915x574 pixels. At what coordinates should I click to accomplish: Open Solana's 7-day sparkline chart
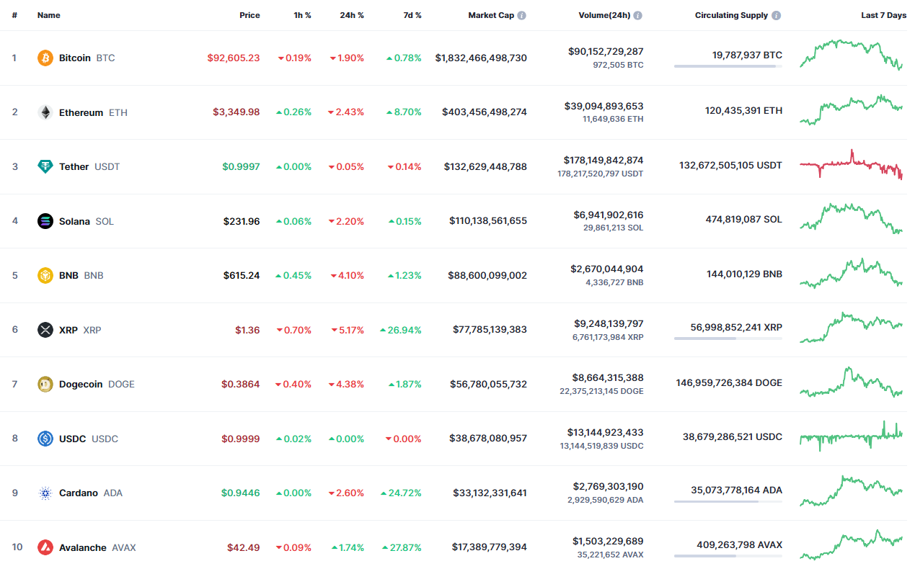pyautogui.click(x=852, y=218)
